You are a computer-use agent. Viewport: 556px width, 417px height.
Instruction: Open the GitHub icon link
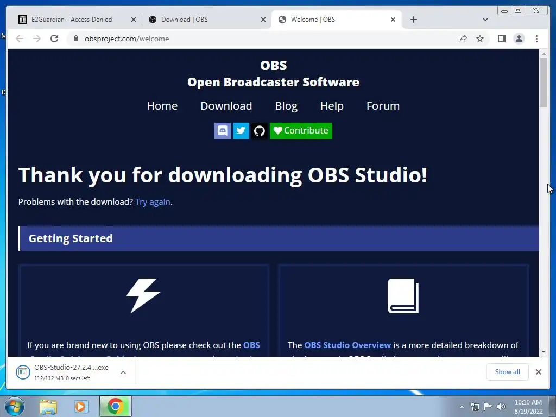[260, 131]
